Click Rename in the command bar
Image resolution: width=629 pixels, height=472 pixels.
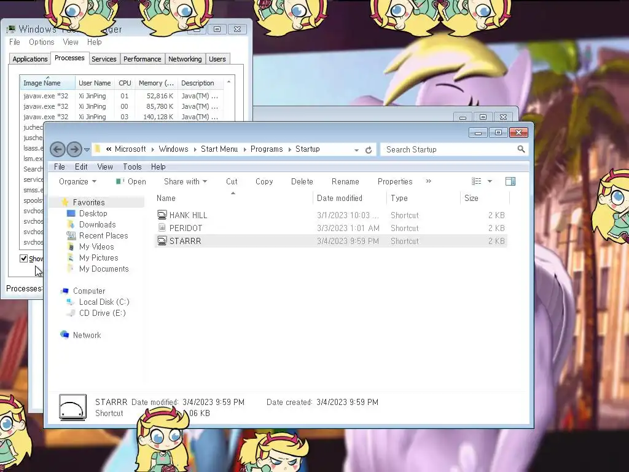(x=345, y=181)
